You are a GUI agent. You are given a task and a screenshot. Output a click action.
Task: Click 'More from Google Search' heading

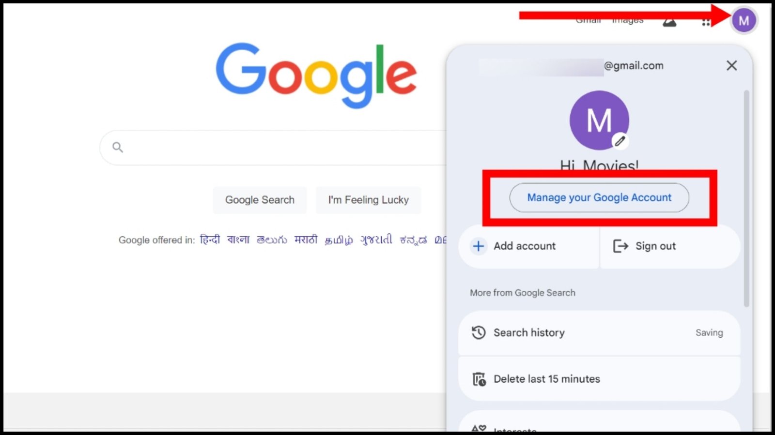pos(523,293)
